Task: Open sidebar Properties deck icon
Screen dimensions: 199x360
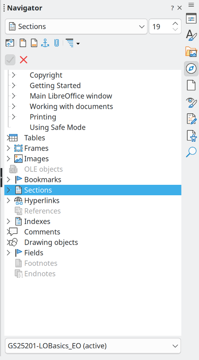Action: point(191,18)
